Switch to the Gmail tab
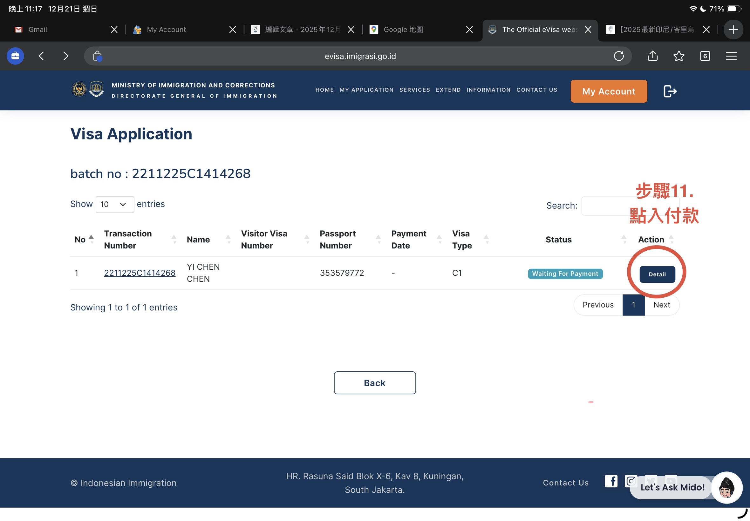 (x=37, y=30)
